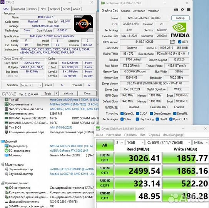Click Мультимедиа speaker icon
Viewport: 209px width, 208px height.
coord(3,164)
